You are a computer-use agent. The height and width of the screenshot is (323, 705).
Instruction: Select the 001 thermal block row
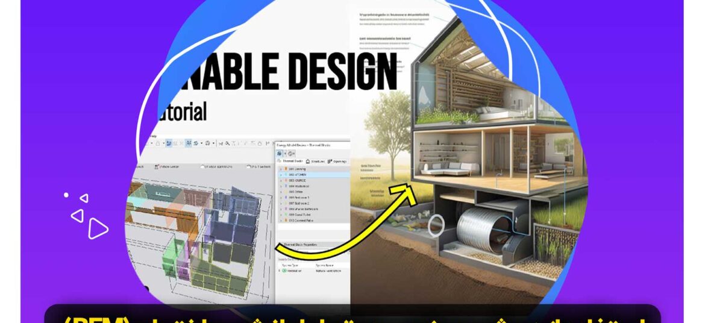[x=314, y=169]
